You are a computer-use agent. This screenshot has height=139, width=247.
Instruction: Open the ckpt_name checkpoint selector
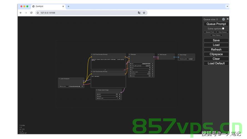71,86
